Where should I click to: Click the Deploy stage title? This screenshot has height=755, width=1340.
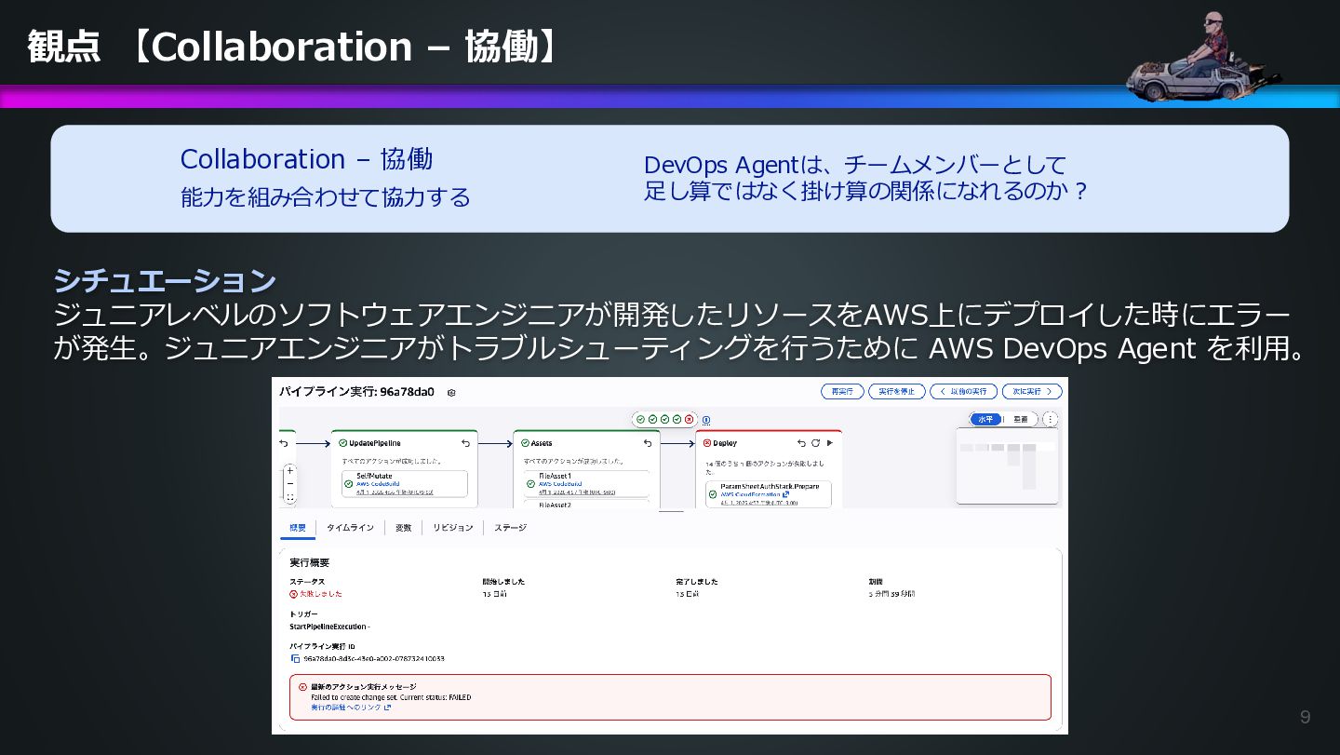click(725, 443)
